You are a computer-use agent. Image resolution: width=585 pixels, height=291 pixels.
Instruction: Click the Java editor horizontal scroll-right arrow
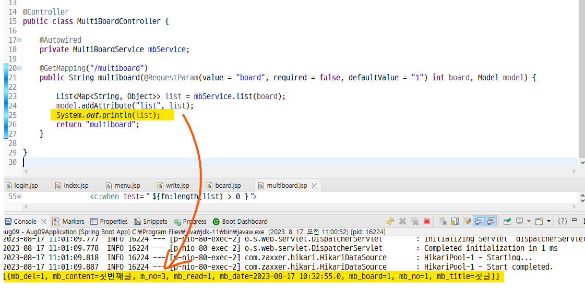(574, 171)
